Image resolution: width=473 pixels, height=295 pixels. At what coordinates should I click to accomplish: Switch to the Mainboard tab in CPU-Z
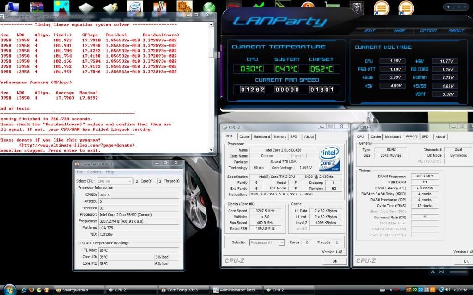coord(261,136)
